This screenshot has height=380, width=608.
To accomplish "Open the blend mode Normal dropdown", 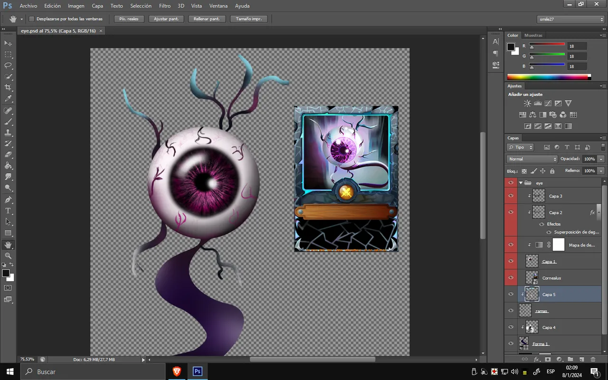I will click(x=532, y=159).
